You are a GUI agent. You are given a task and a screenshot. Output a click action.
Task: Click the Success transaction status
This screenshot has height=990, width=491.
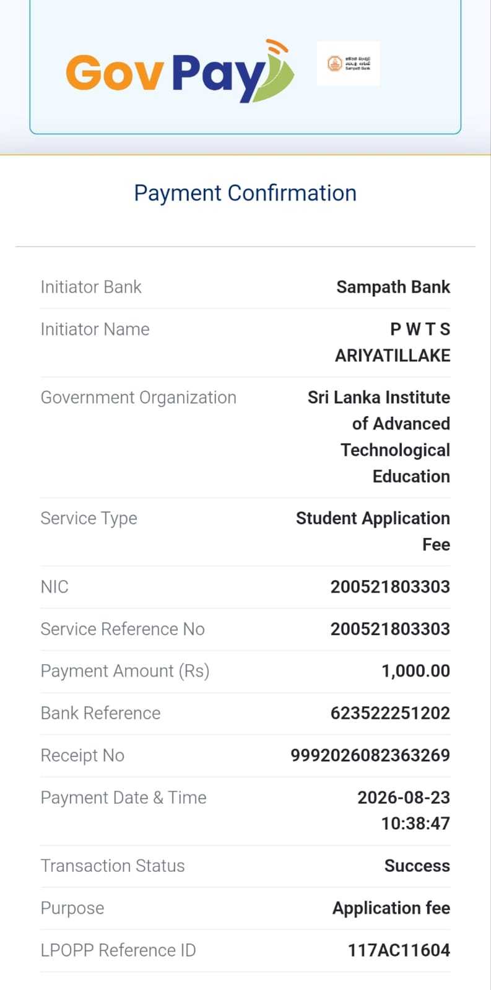[x=417, y=866]
